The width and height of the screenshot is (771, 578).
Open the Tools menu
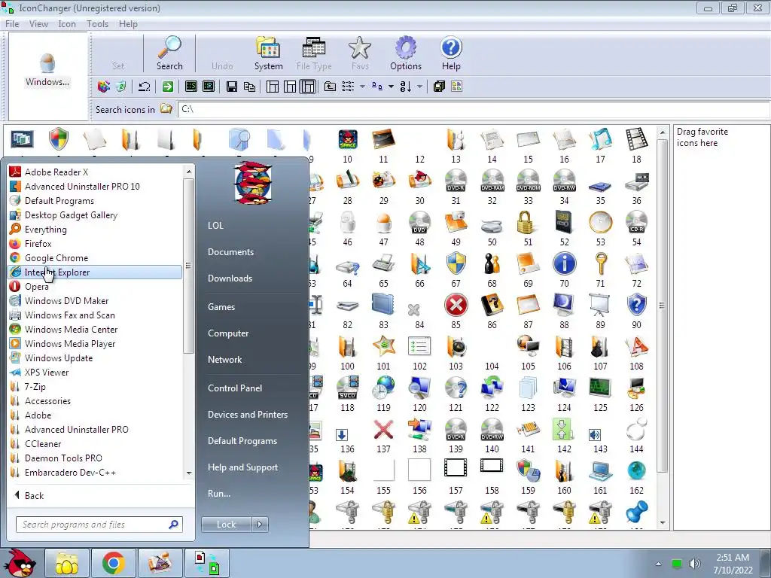(97, 24)
